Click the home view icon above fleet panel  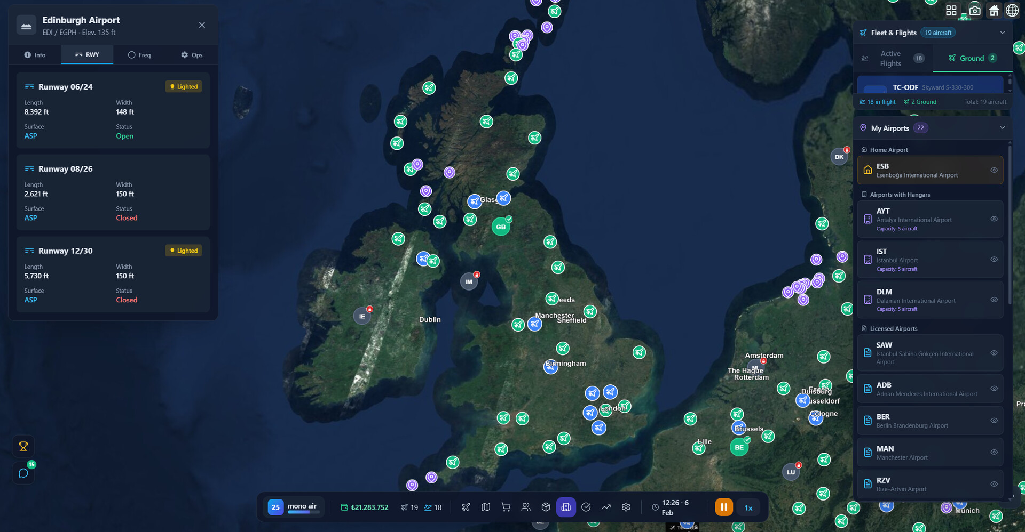pos(994,11)
